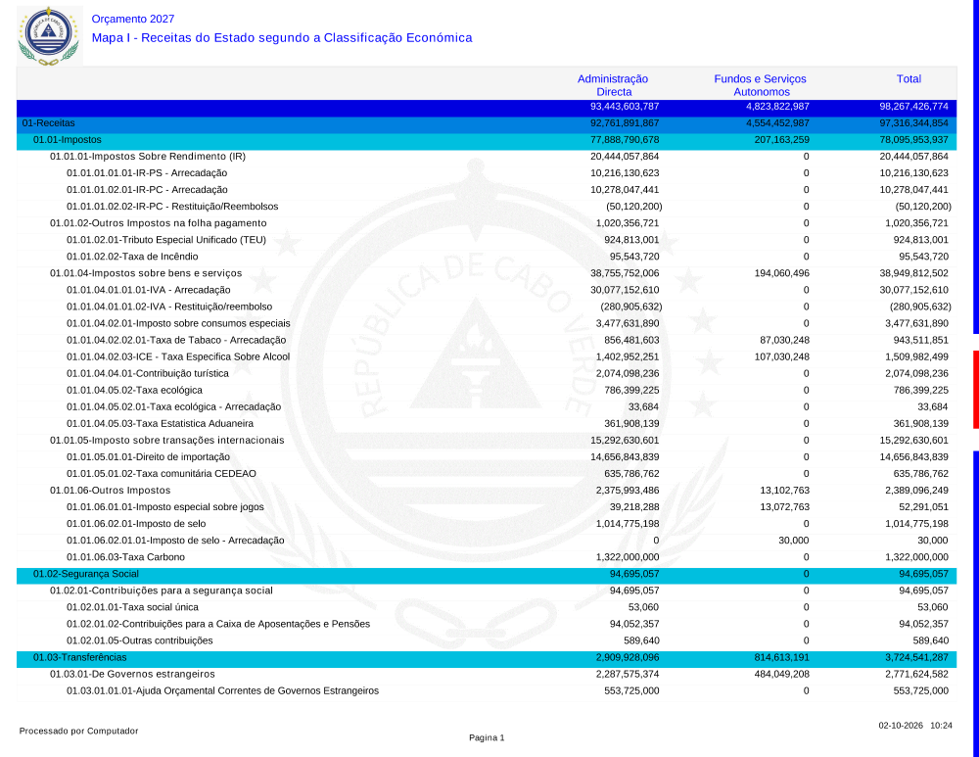Select the "Taxa de Incêndio" row label

(x=132, y=257)
